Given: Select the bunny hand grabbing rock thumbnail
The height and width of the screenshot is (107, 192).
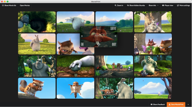Looking at the screenshot, I should point(76,66).
